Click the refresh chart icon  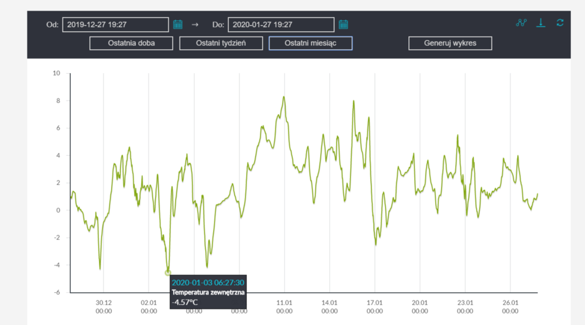(x=560, y=23)
